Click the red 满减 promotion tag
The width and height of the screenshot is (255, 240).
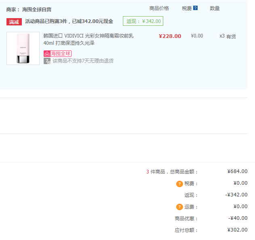(14, 22)
